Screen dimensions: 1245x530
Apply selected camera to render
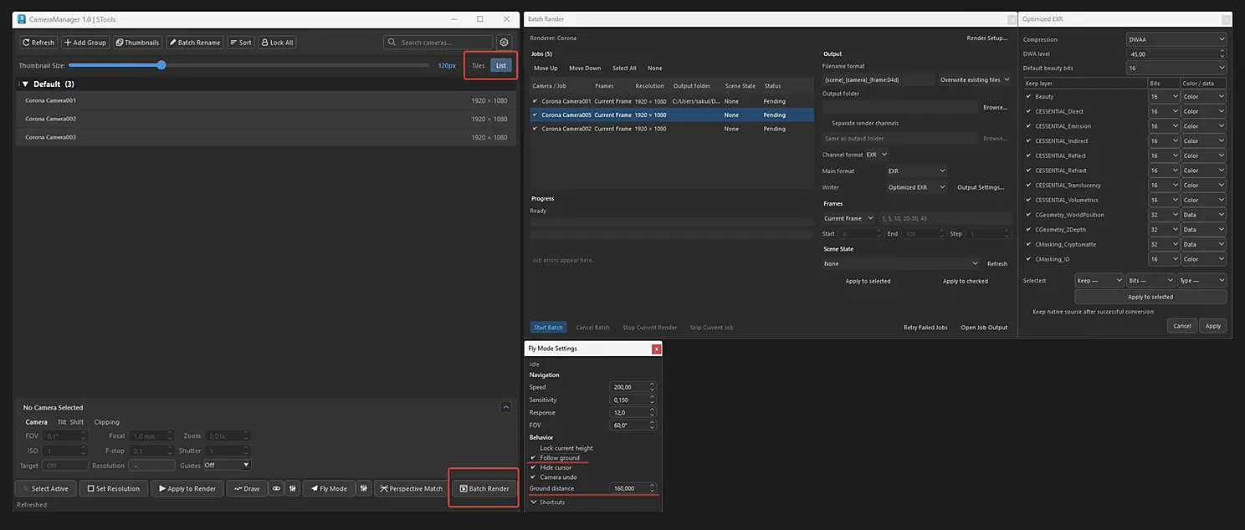click(x=187, y=489)
